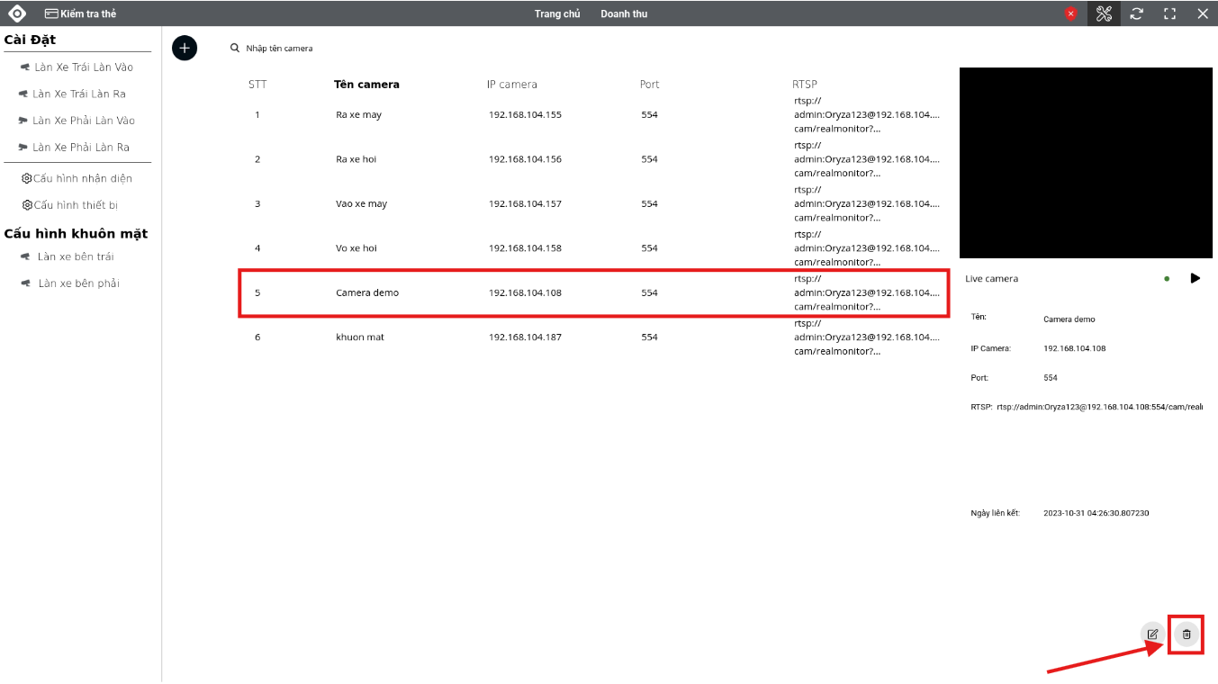Click IP address 192.168.104.155
Viewport: 1218px width, 684px height.
point(525,115)
